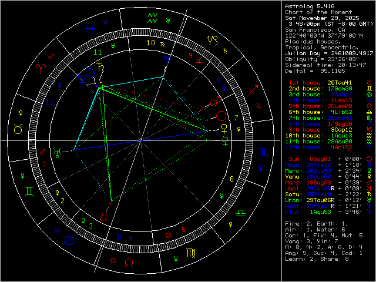
Task: Click the green house number 3 in the wheel
Action: [x=91, y=226]
